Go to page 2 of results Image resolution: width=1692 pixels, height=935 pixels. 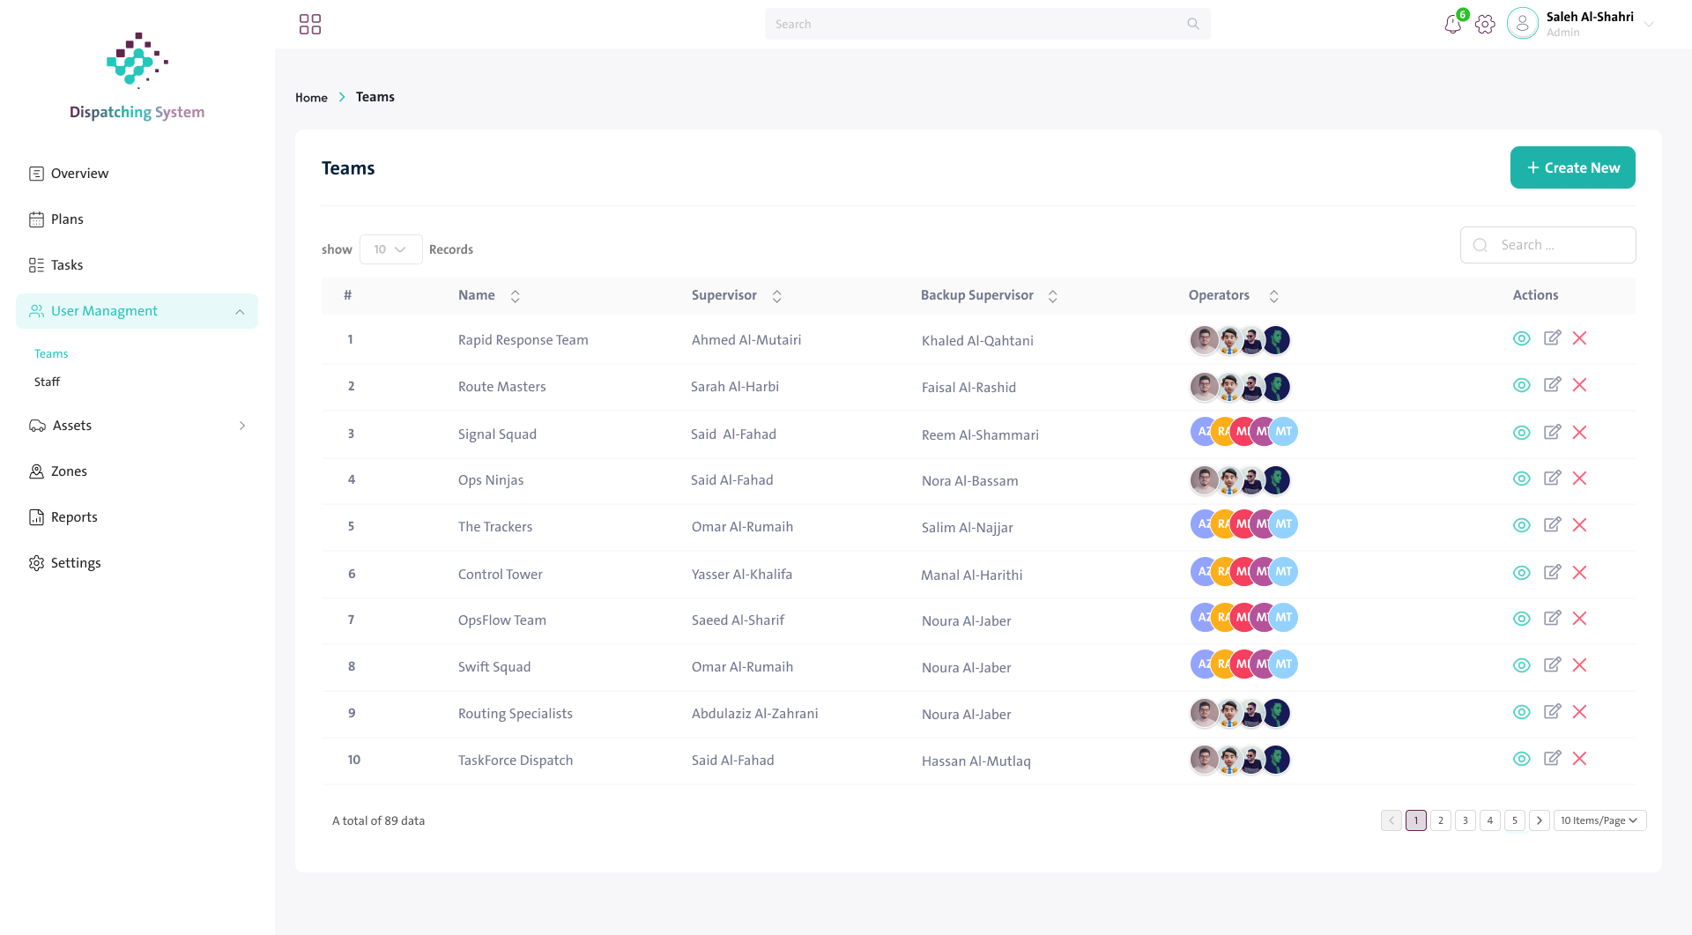pyautogui.click(x=1441, y=820)
